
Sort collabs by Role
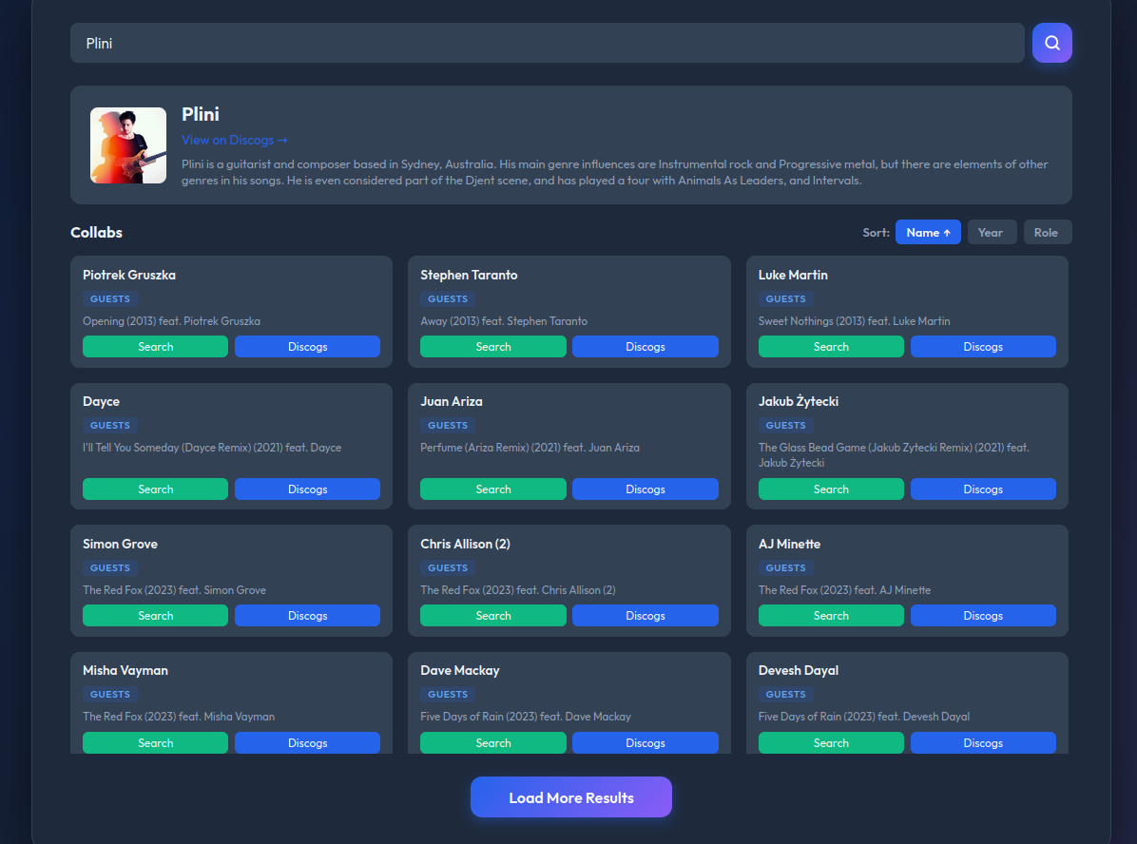pos(1047,232)
